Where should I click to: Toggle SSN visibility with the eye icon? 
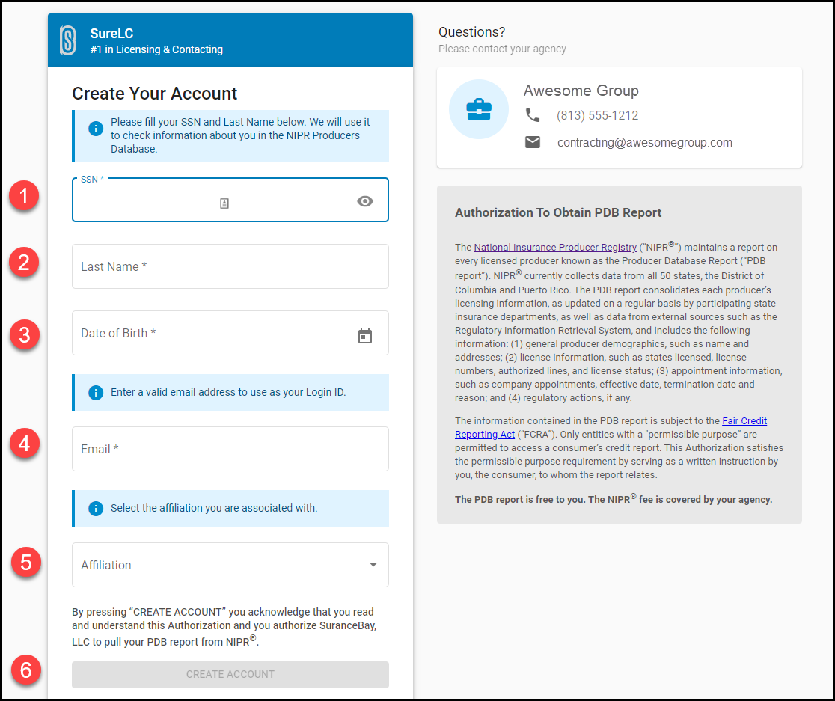[365, 201]
